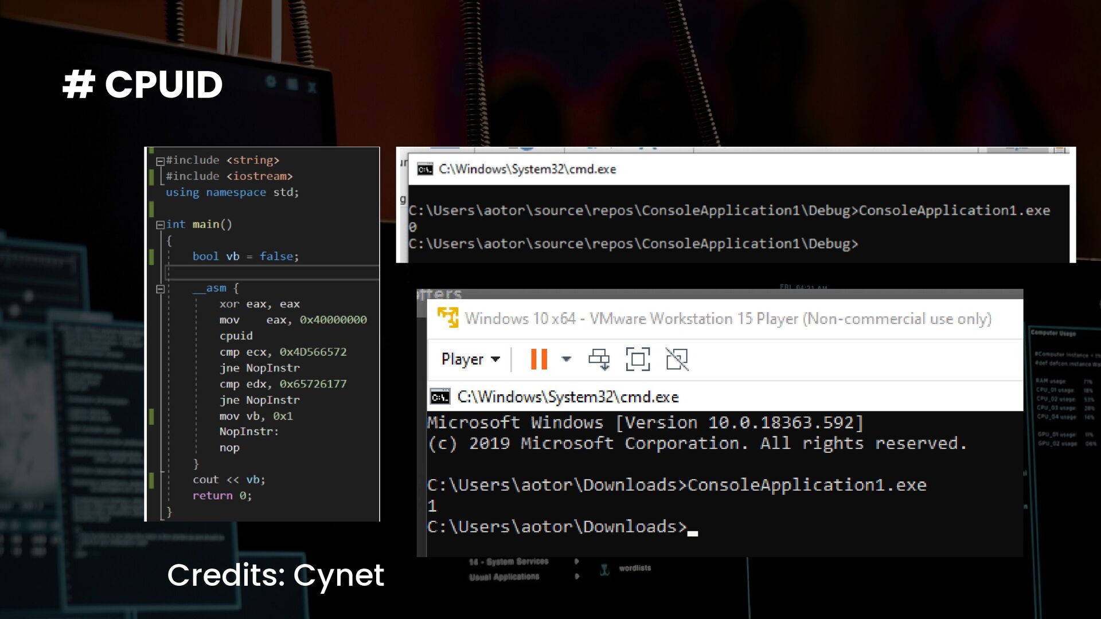Click the 0x40000000 value in the code

pyautogui.click(x=333, y=320)
